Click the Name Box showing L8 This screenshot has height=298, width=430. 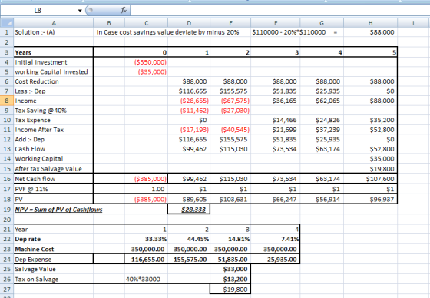point(38,11)
